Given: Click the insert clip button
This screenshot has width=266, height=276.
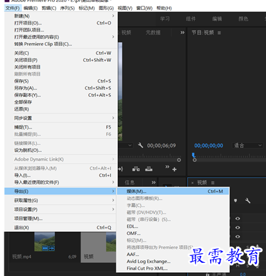Looking at the screenshot, I should pos(136,169).
